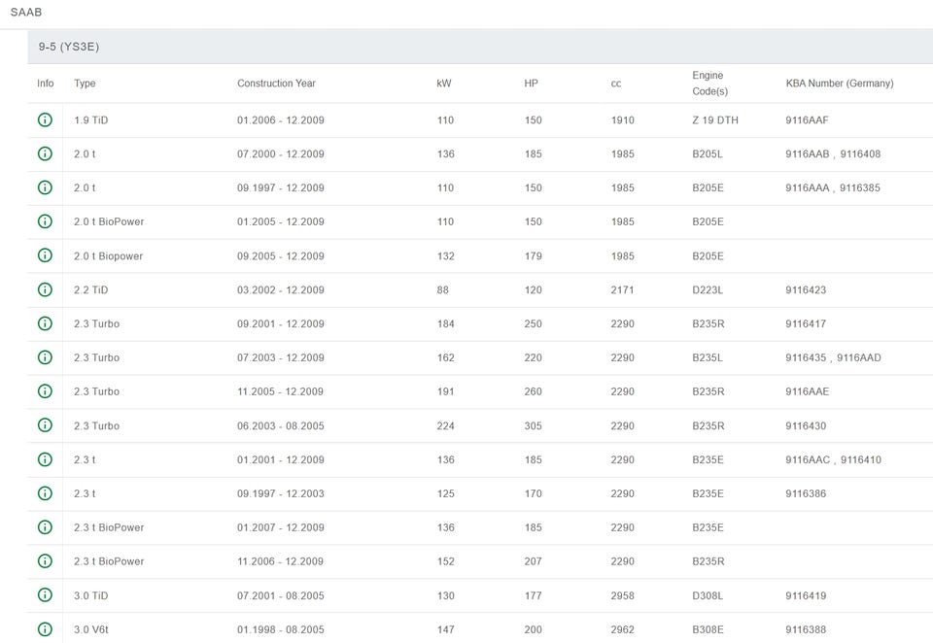Select type cell '1.9 TiD'
The height and width of the screenshot is (643, 933).
point(91,120)
